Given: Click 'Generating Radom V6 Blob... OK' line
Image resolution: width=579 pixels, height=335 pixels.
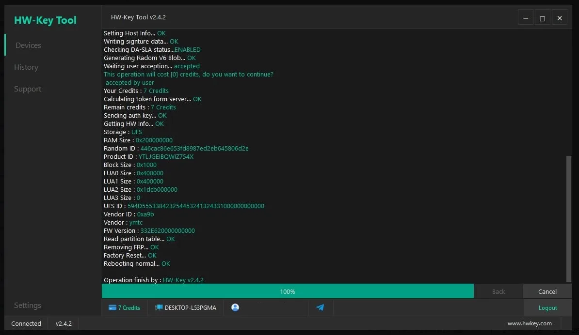Looking at the screenshot, I should tap(149, 58).
